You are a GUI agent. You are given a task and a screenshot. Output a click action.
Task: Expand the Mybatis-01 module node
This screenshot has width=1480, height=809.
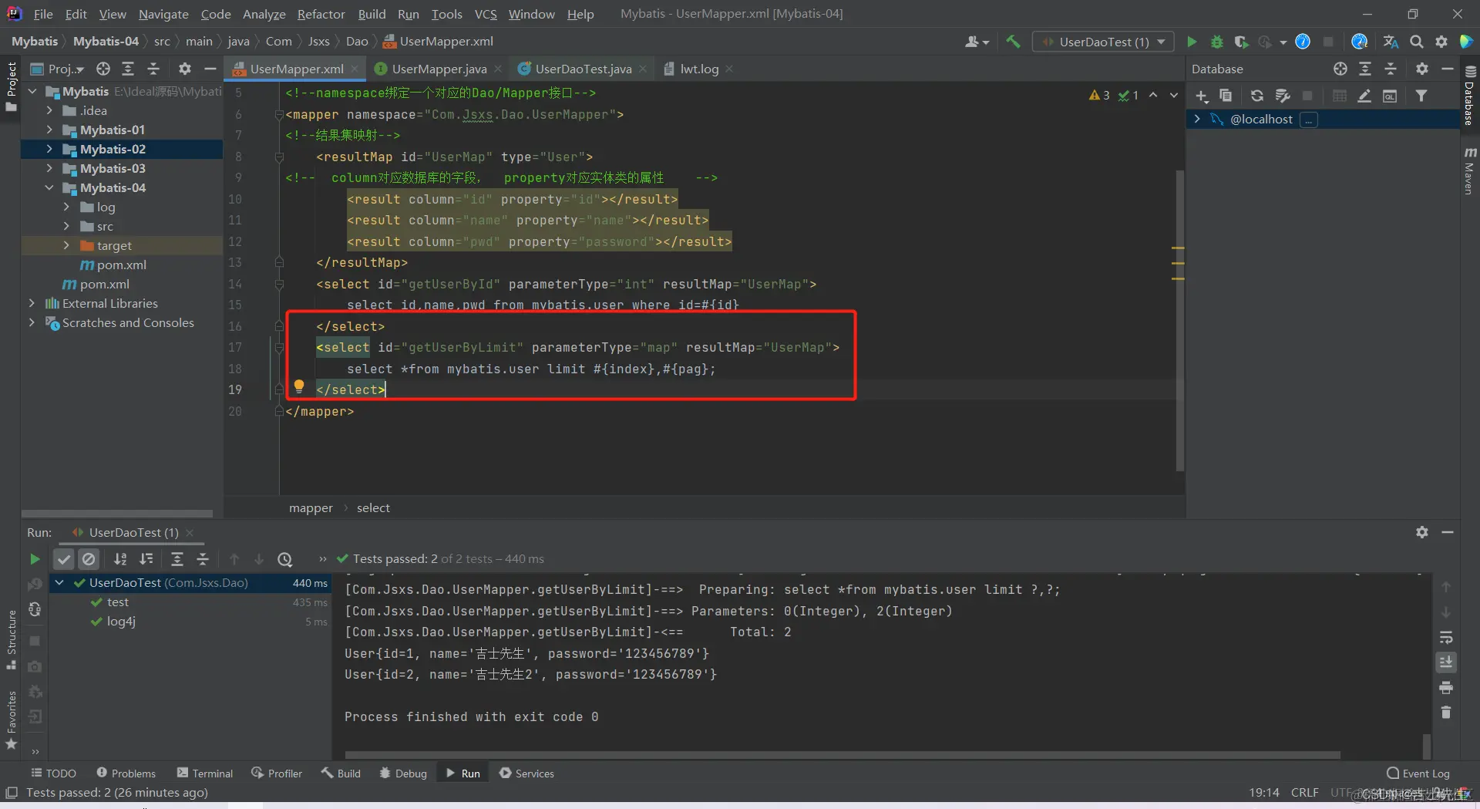point(49,130)
